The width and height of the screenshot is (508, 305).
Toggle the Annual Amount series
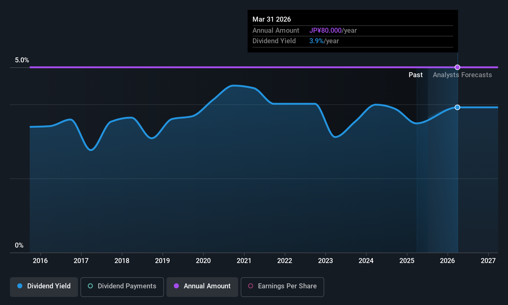tap(202, 287)
